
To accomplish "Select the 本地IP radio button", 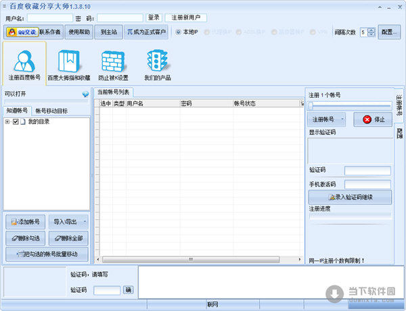I will (x=178, y=32).
